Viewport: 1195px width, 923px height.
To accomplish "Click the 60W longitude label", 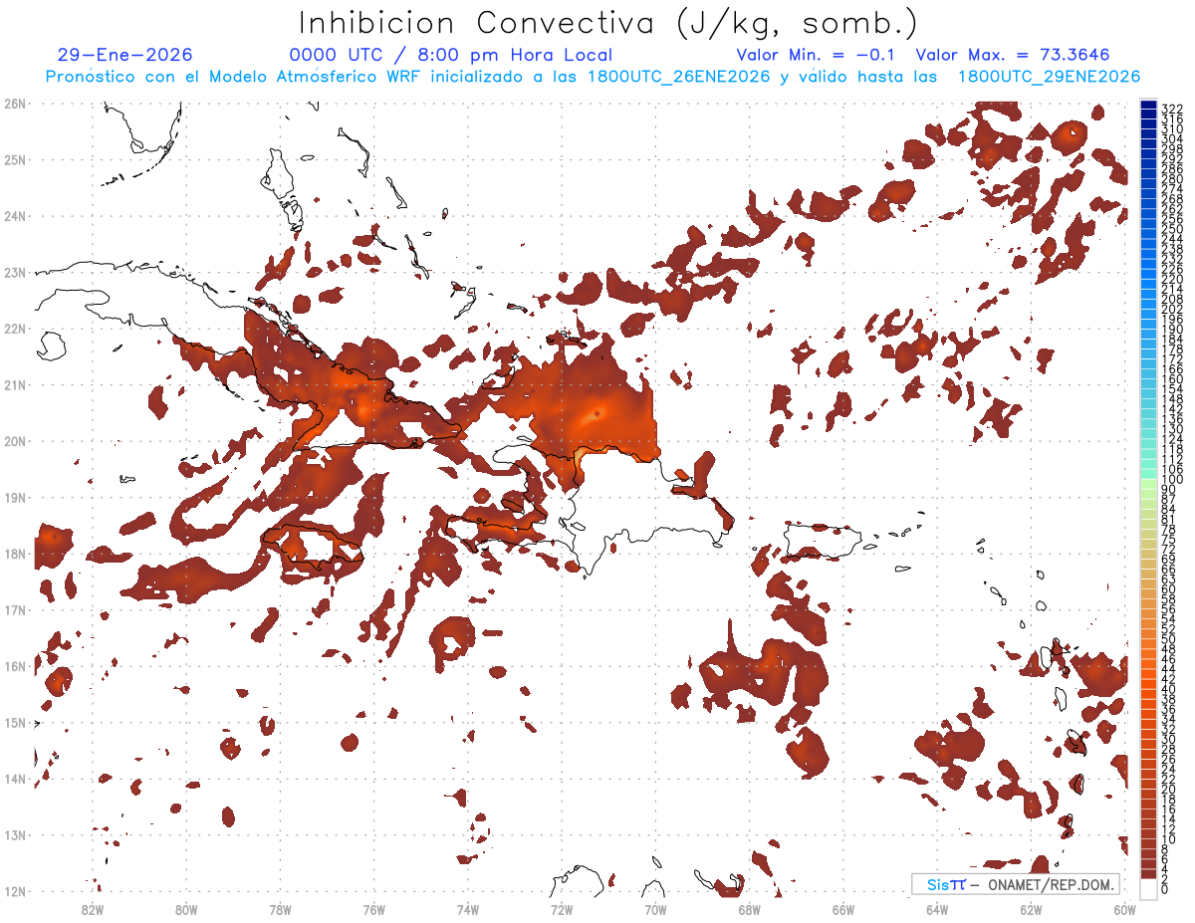I will [x=1125, y=908].
